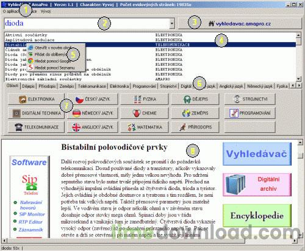305x251 pixels.
Task: Open the Digitální technika category
Action: coord(36,113)
